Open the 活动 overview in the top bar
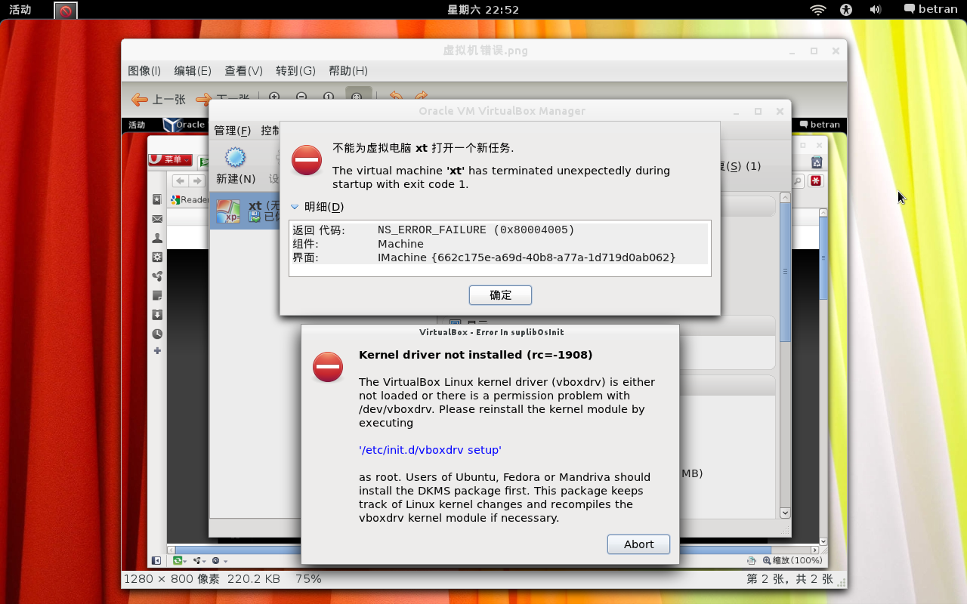This screenshot has height=604, width=967. click(x=20, y=10)
